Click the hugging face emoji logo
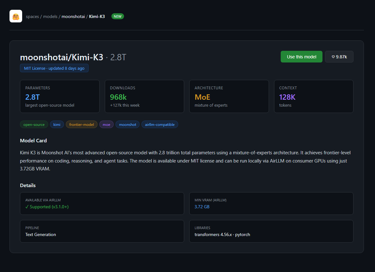Viewport: 375px width, 272px height. [x=16, y=16]
